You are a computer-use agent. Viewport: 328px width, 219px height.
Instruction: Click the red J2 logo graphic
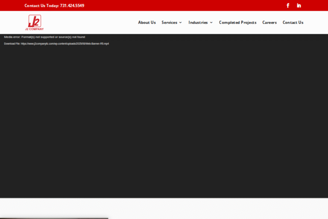point(34,21)
